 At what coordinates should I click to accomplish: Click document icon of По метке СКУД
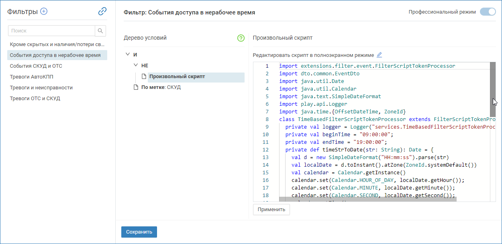136,87
